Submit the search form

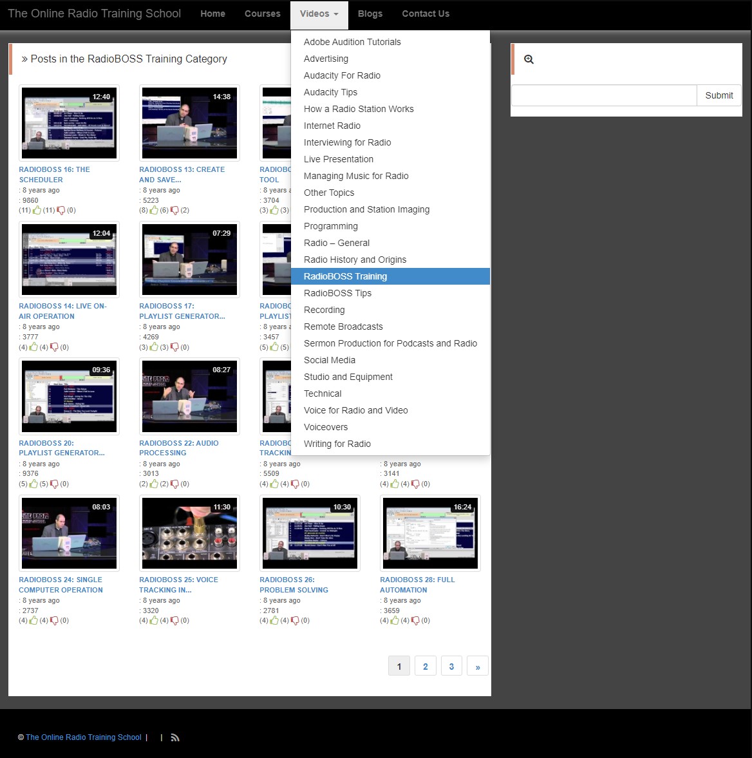pos(719,96)
